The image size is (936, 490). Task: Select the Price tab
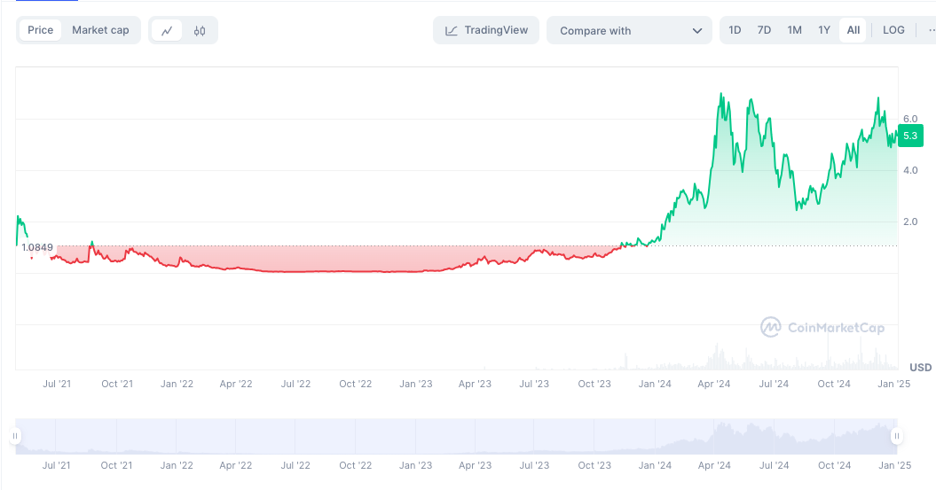40,30
